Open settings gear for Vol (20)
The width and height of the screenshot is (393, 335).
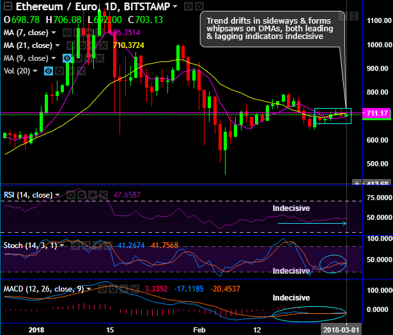coord(59,71)
